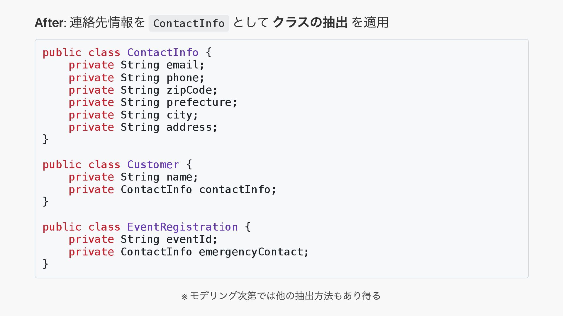Click the ContactInfo class name declaration
Image resolution: width=563 pixels, height=316 pixels.
[x=163, y=53]
